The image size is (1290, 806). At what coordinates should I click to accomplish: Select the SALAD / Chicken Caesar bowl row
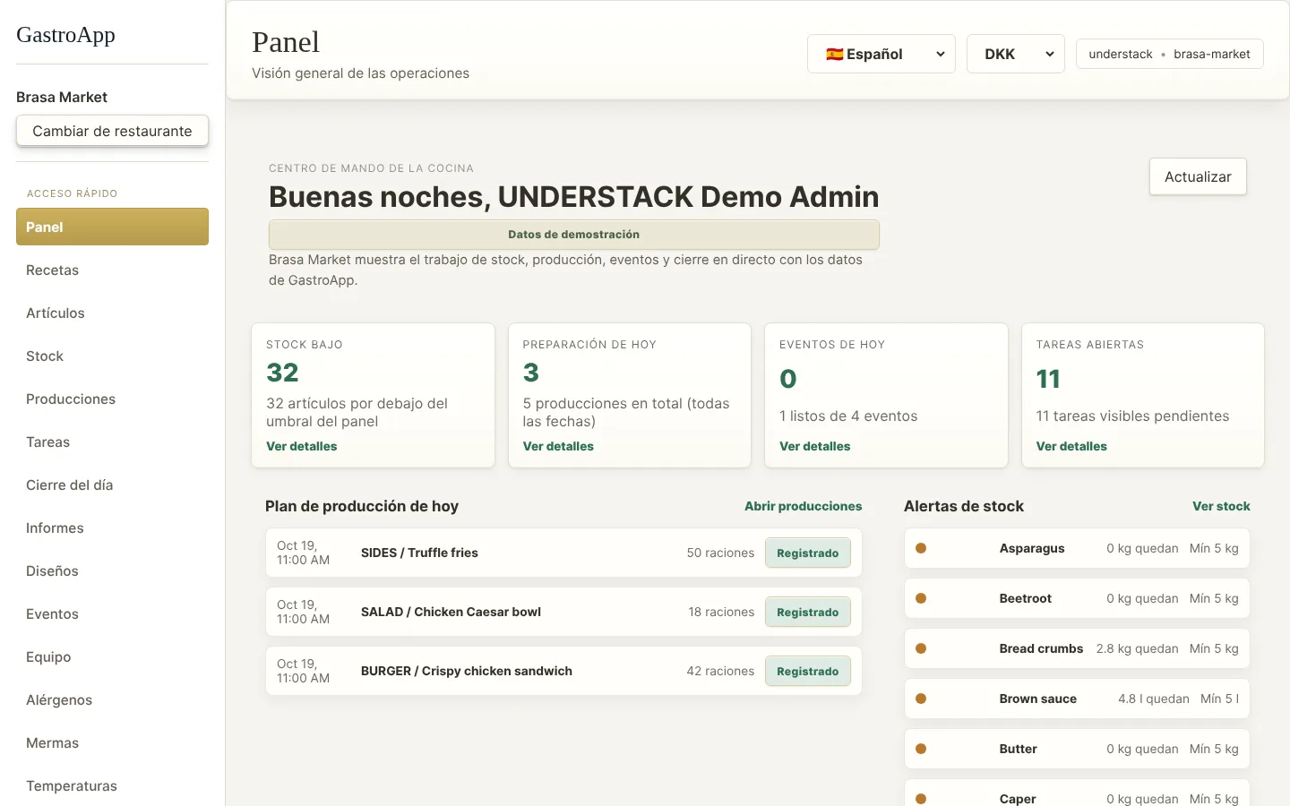click(x=563, y=612)
